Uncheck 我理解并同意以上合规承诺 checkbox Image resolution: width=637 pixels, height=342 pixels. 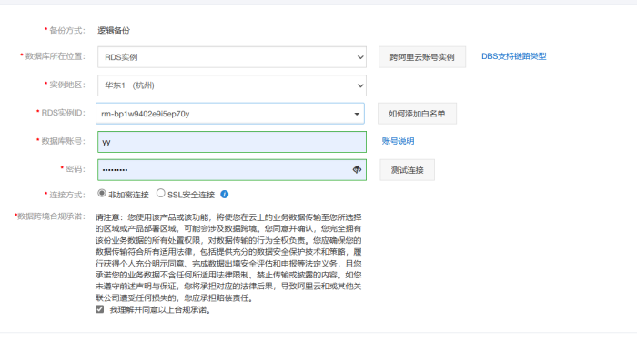tap(100, 309)
